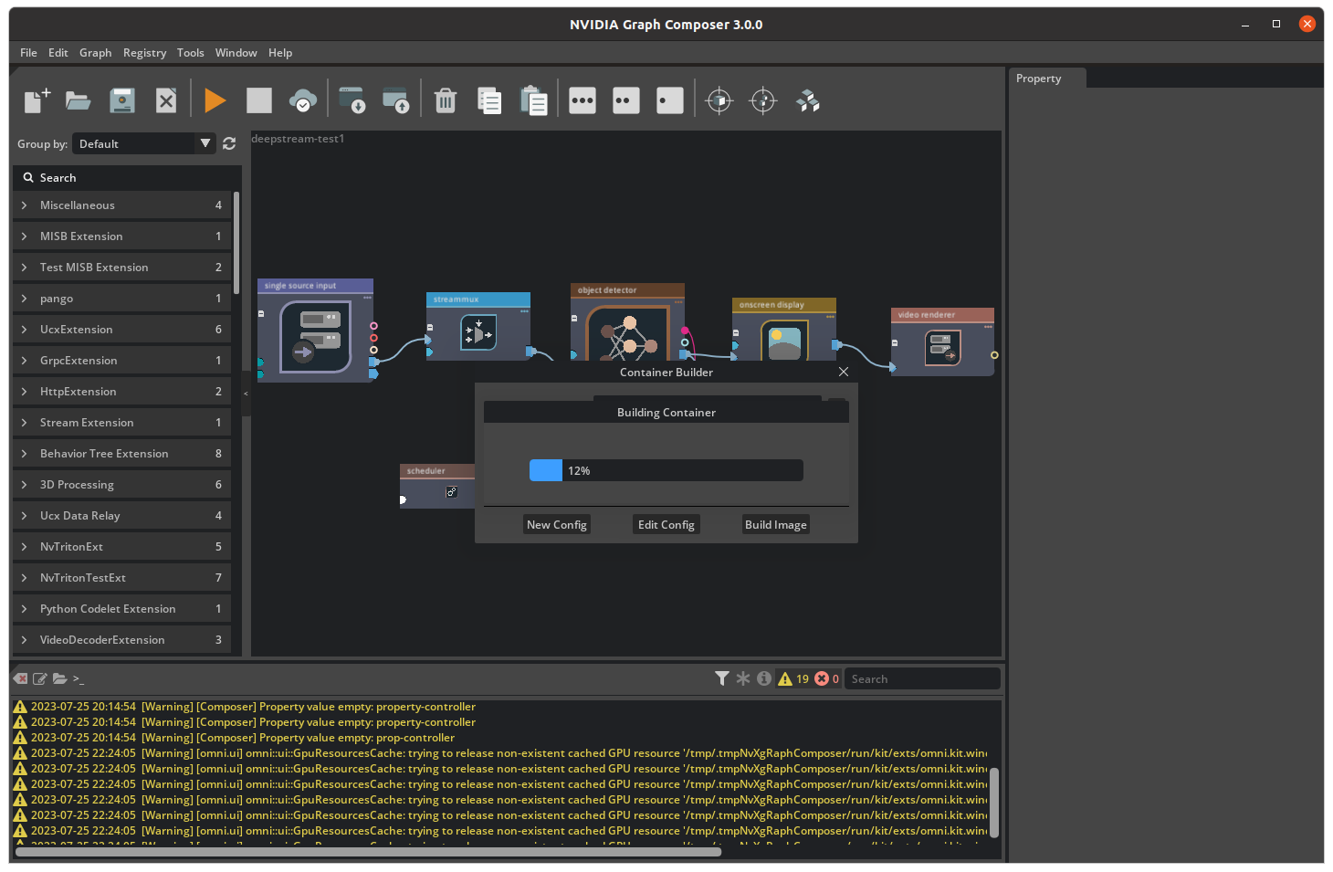
Task: Select the single-dot display mode icon
Action: (670, 100)
